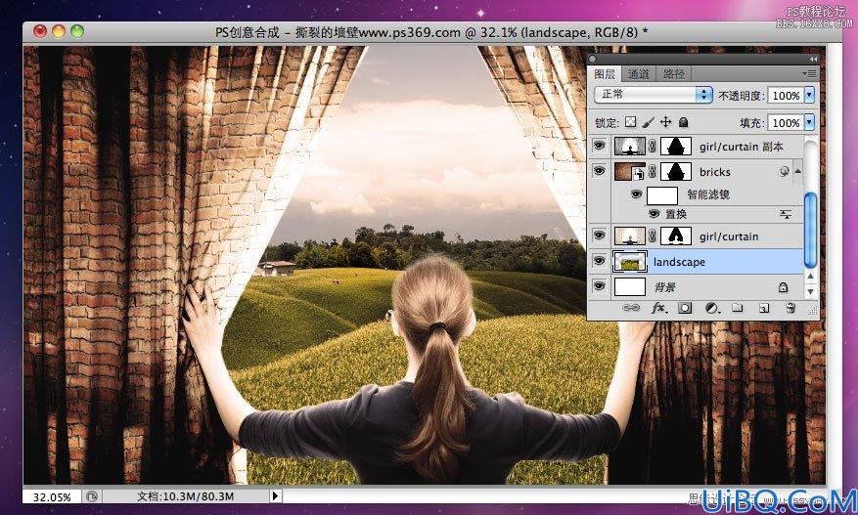Select the 背景 layer name
This screenshot has height=515, width=858.
coord(665,287)
